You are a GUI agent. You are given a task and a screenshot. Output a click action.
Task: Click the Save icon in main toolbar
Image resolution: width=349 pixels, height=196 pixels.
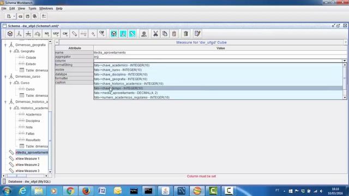pyautogui.click(x=28, y=16)
